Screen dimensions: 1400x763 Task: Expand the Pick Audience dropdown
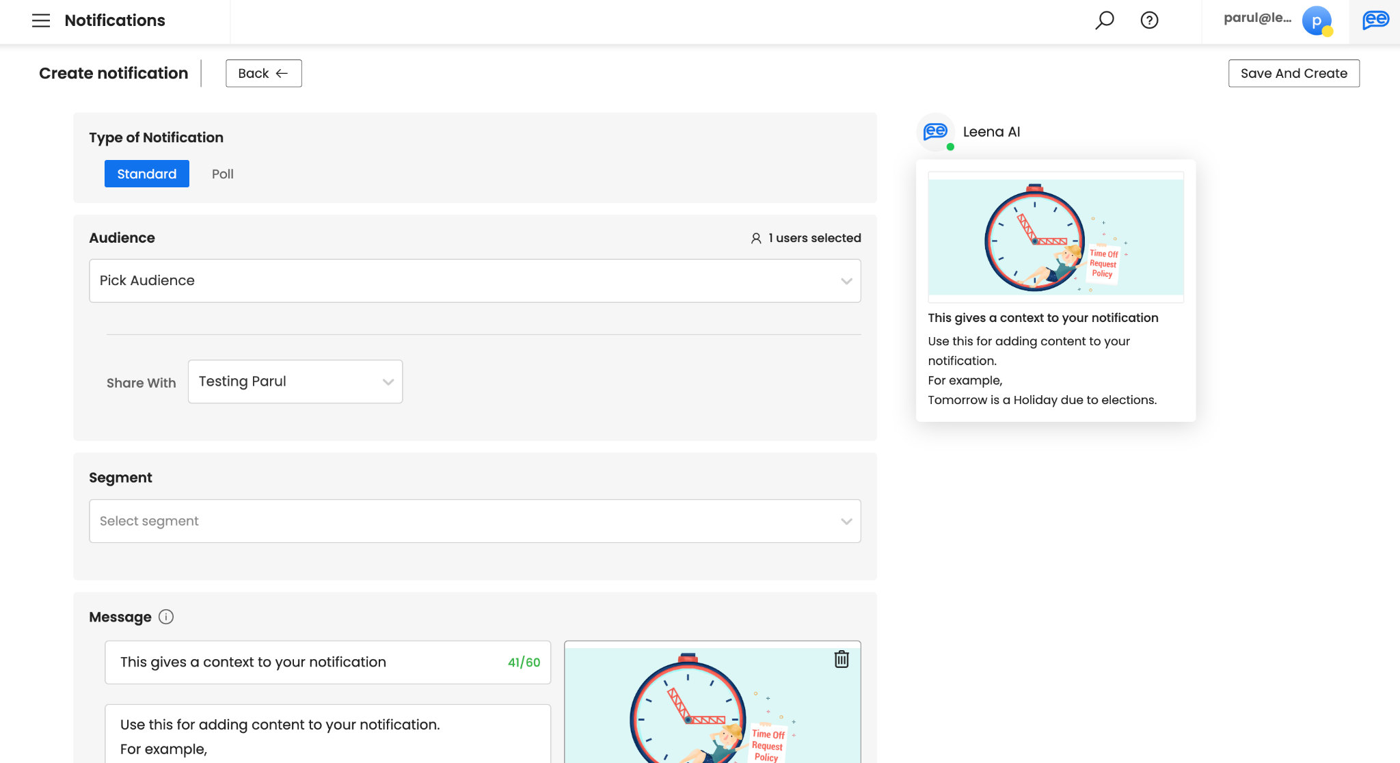coord(474,280)
